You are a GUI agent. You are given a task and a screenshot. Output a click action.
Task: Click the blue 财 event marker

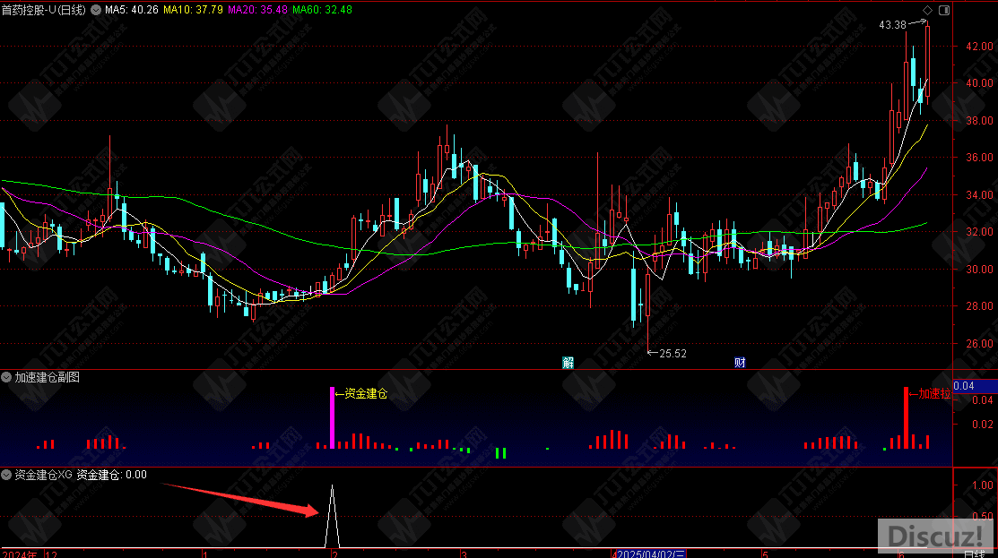click(741, 363)
